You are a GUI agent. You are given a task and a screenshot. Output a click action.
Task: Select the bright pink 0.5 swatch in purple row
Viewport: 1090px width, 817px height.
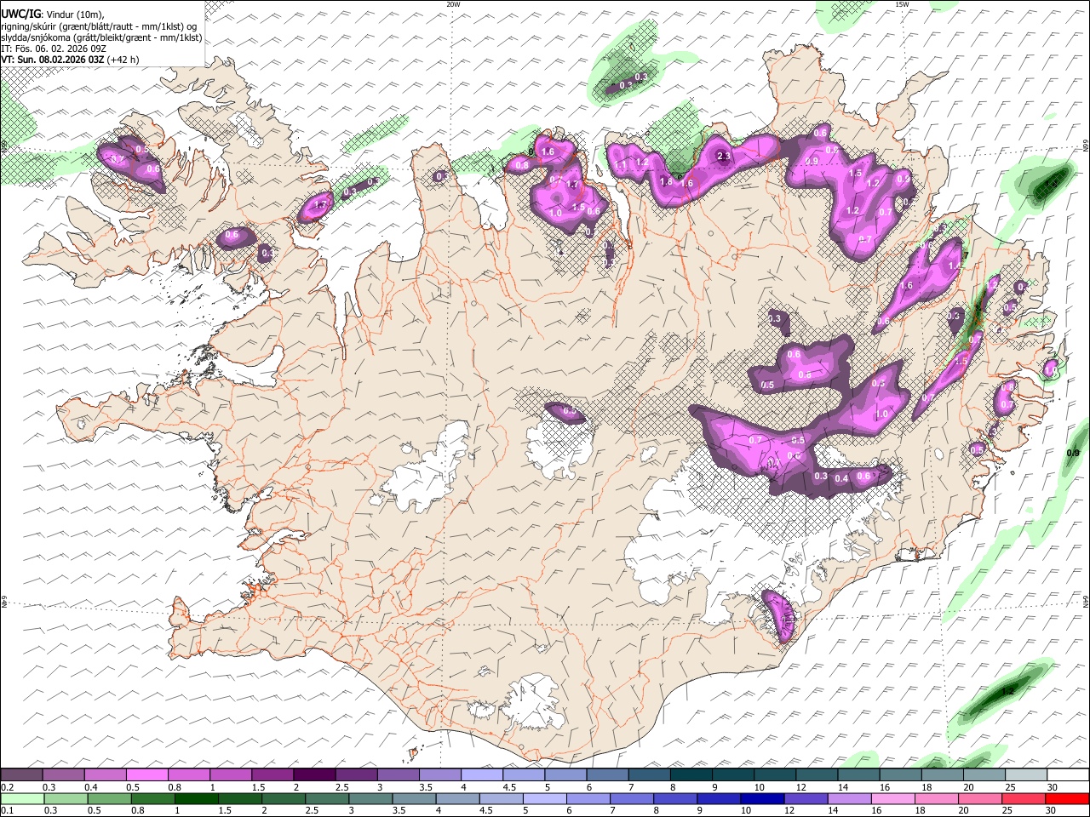pyautogui.click(x=146, y=774)
